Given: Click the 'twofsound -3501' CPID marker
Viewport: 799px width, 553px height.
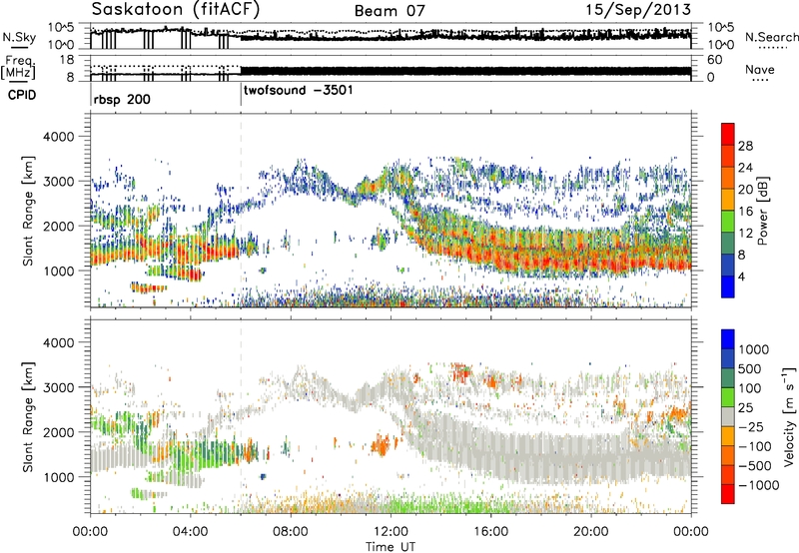Looking at the screenshot, I should [x=298, y=91].
